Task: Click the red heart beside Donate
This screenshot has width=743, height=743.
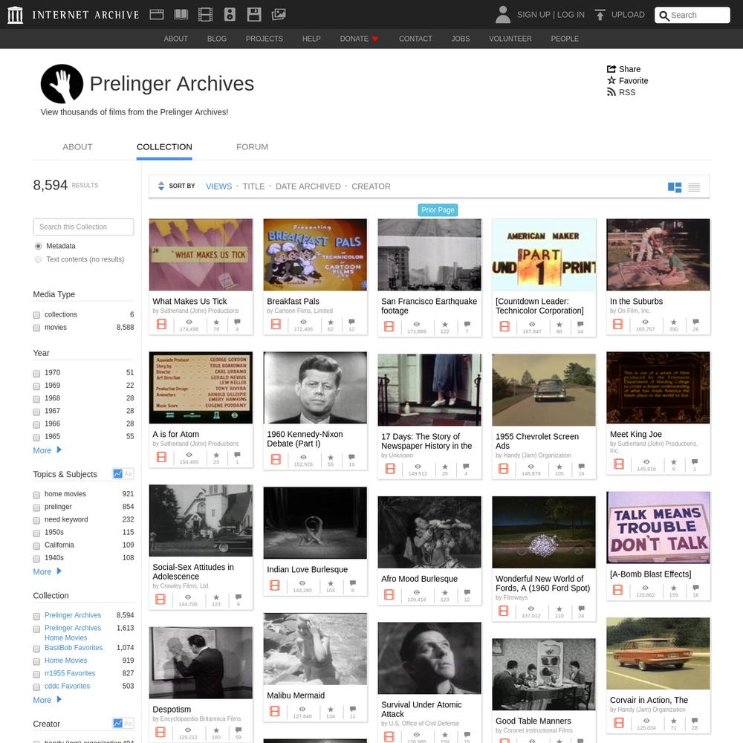Action: click(374, 39)
